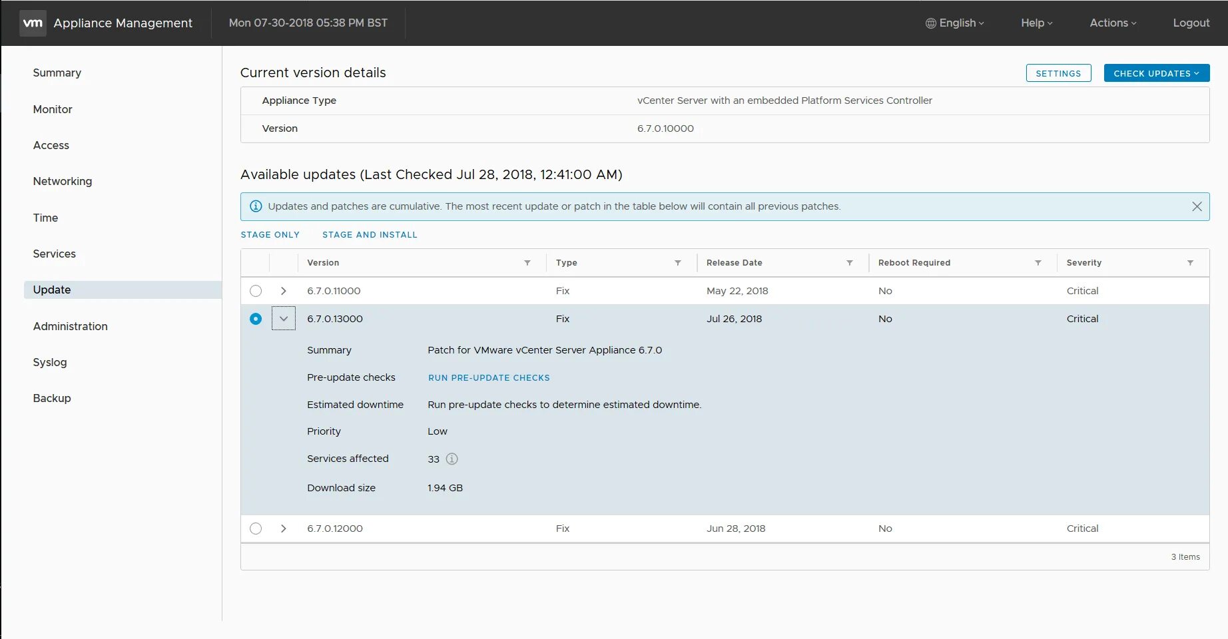
Task: Run pre-update checks link
Action: [x=489, y=377]
